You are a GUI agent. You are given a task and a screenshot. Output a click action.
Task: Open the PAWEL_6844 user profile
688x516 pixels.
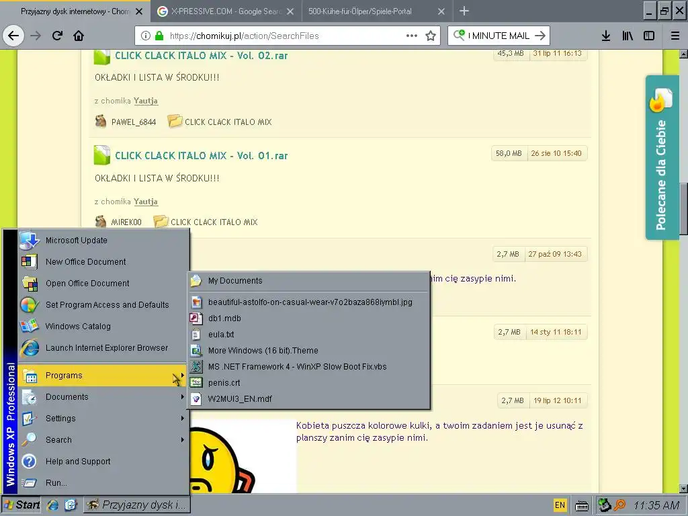pos(134,122)
